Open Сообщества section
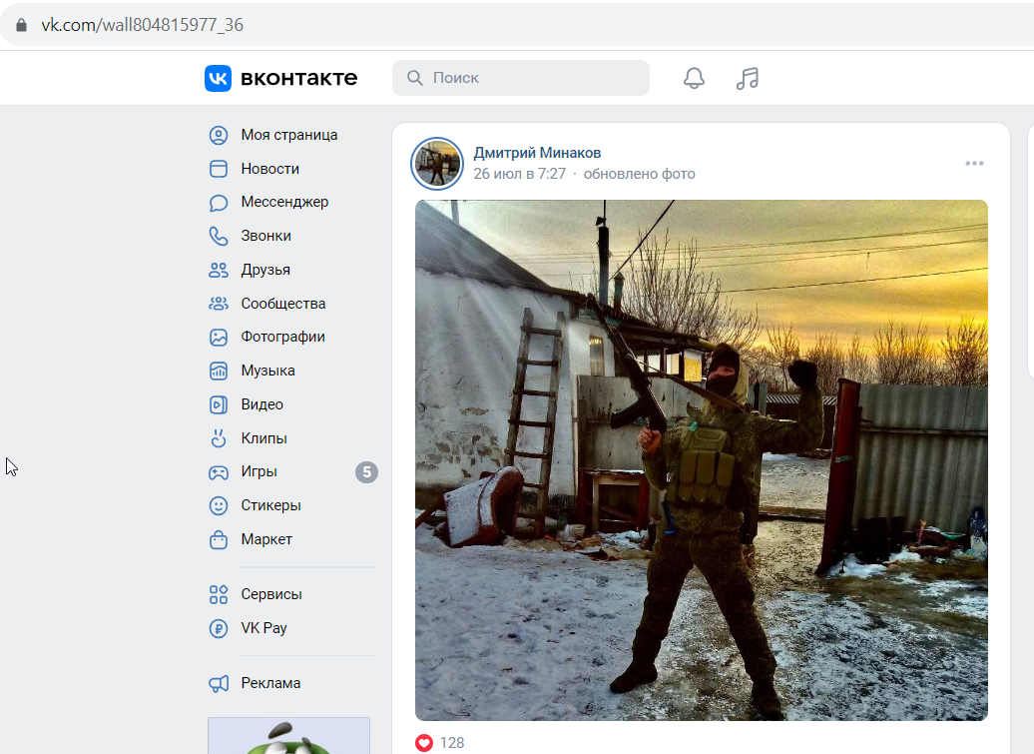 [x=282, y=304]
